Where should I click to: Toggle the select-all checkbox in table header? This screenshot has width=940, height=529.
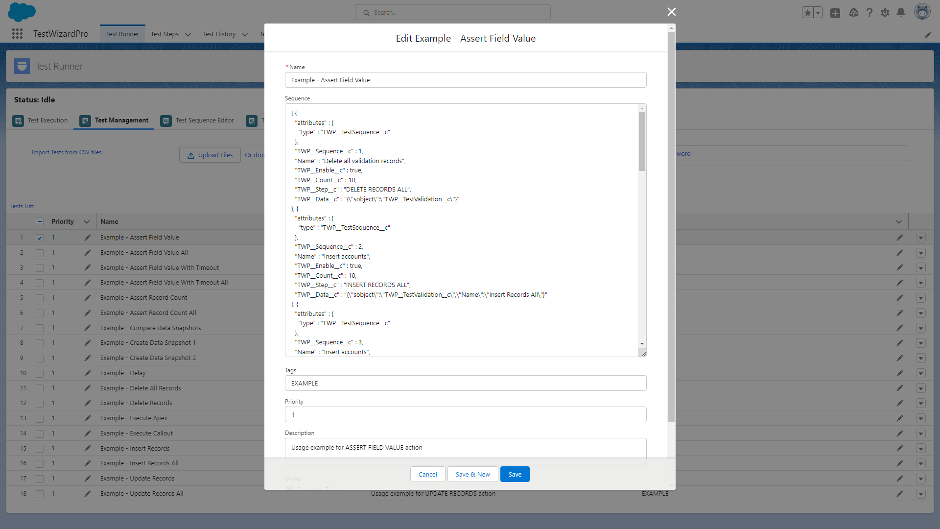coord(40,221)
